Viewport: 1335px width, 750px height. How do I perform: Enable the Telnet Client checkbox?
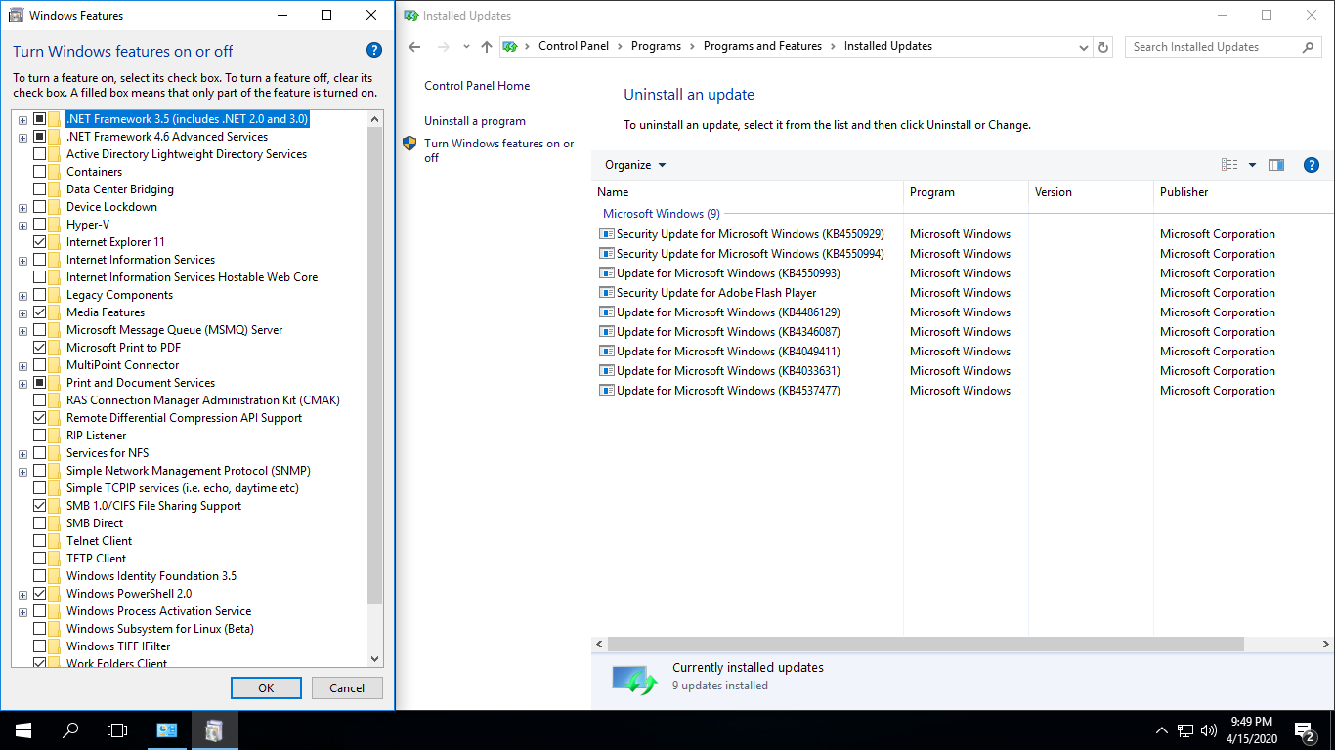[x=39, y=541]
